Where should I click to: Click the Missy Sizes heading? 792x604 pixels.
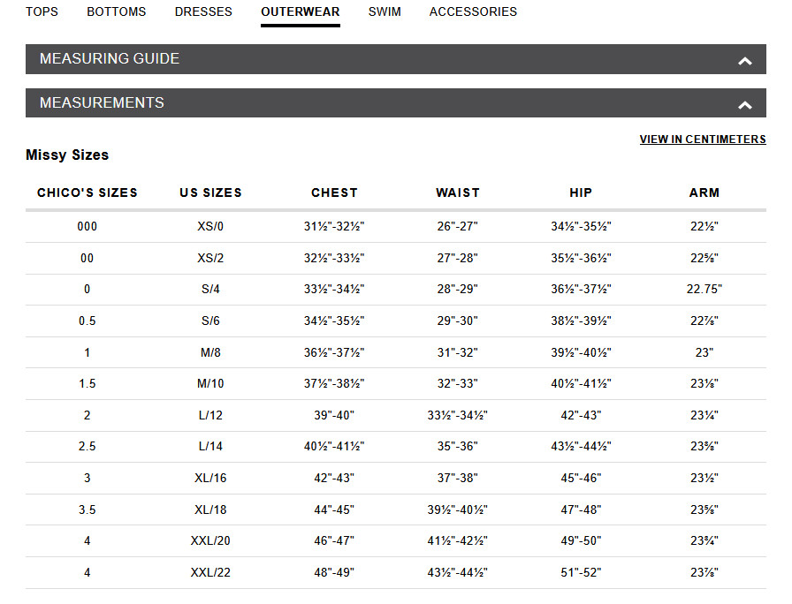67,155
